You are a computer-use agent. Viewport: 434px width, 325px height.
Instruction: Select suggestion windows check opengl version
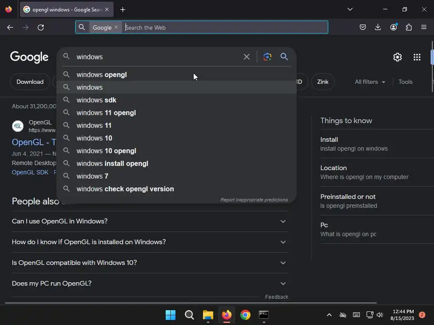click(176, 189)
